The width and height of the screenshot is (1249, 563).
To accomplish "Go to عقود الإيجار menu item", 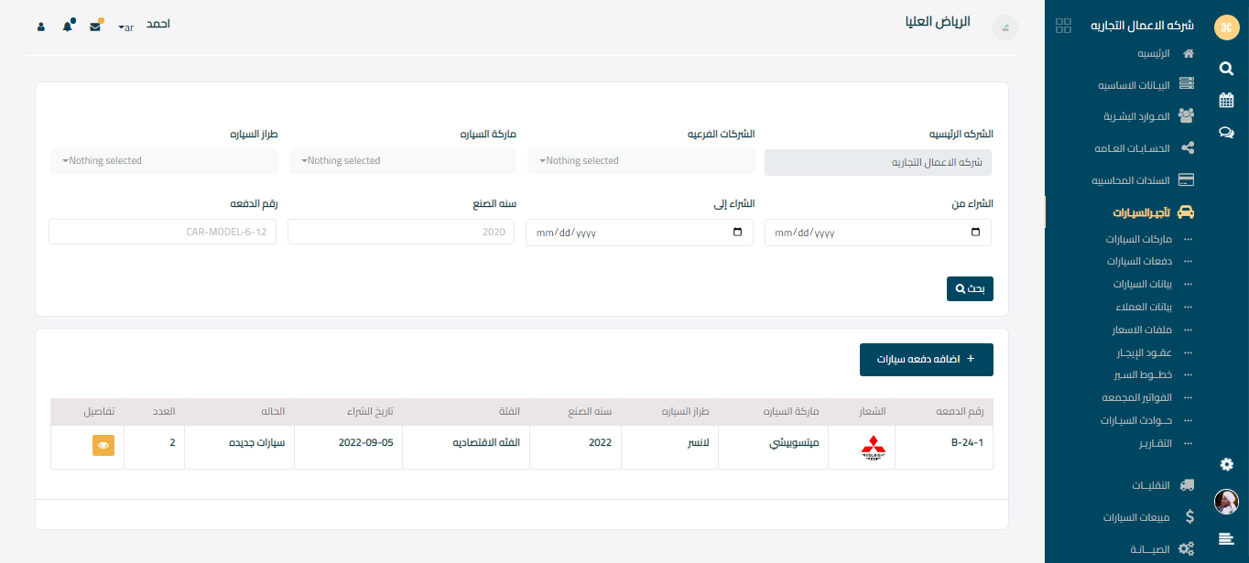I will [x=1143, y=352].
